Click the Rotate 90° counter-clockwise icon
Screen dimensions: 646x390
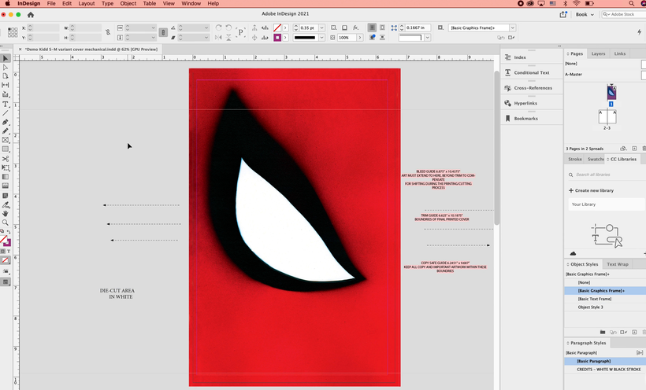(228, 28)
